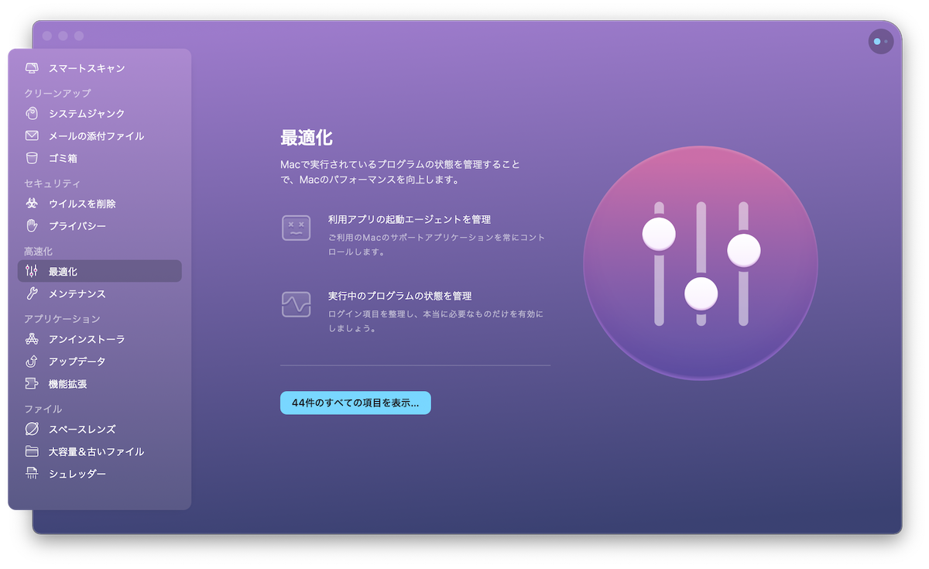This screenshot has height=569, width=929.
Task: Click the セキュリティ section label
Action: [x=53, y=183]
